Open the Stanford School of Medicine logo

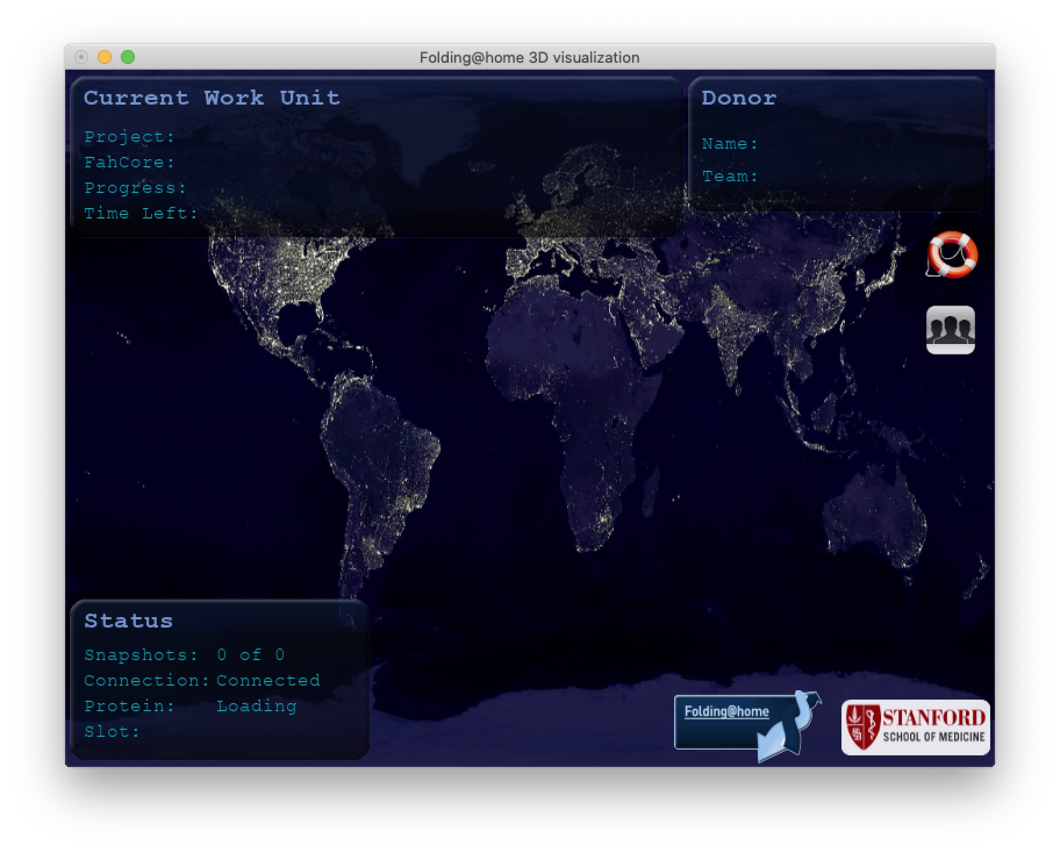click(x=915, y=727)
